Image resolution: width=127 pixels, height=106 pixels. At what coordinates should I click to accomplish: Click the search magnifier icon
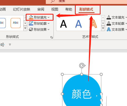tap(53, 1)
